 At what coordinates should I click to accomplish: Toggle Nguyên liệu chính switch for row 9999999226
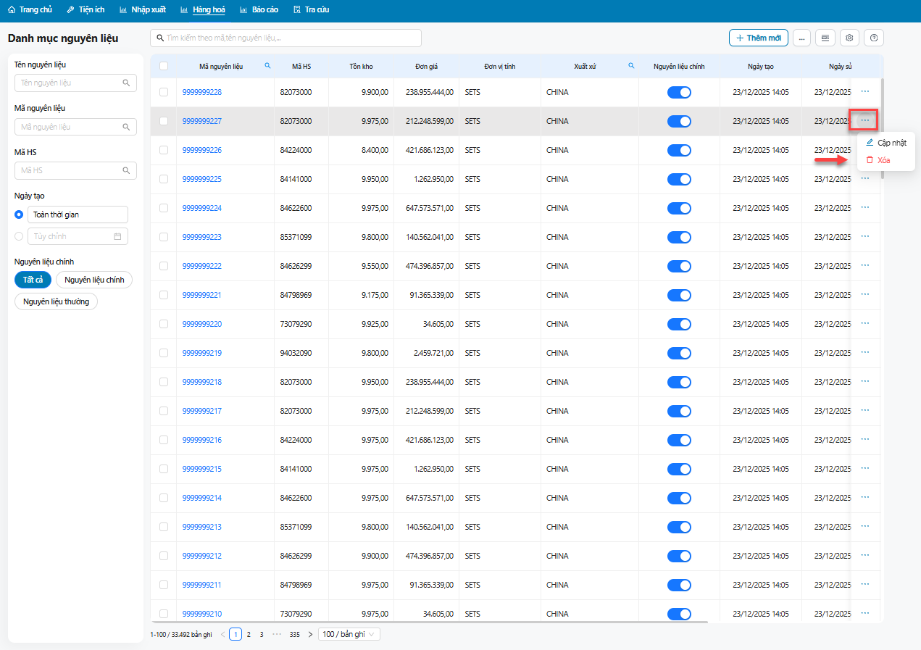(679, 150)
